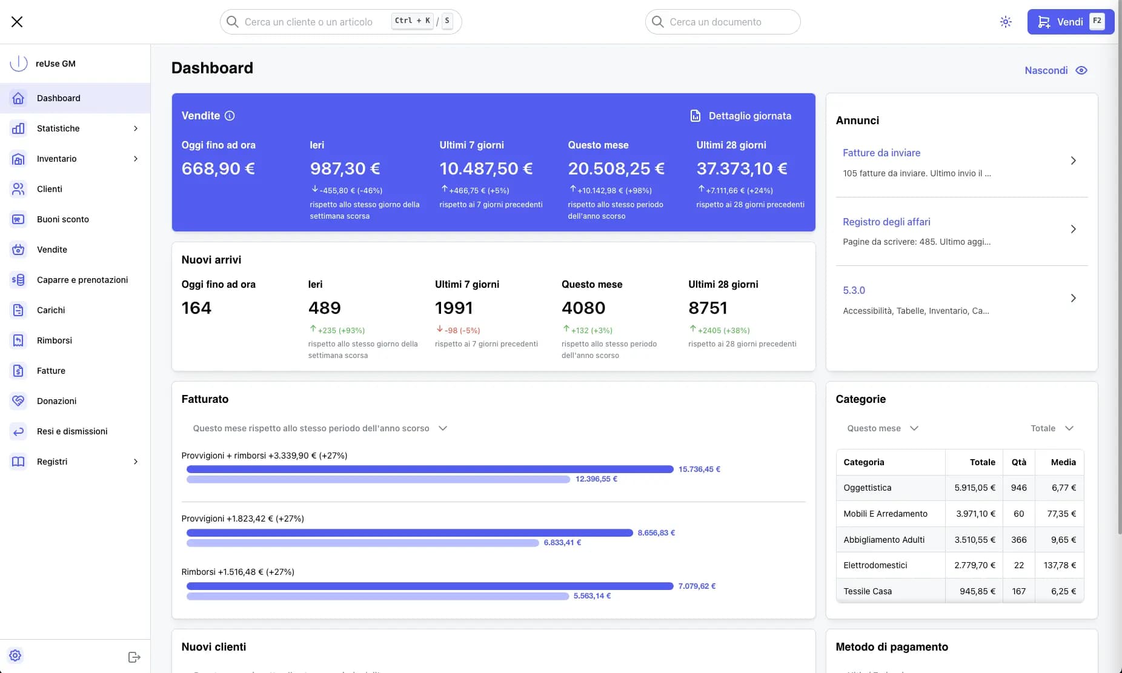Expand the Inventario submenu chevron
Image resolution: width=1122 pixels, height=673 pixels.
136,159
